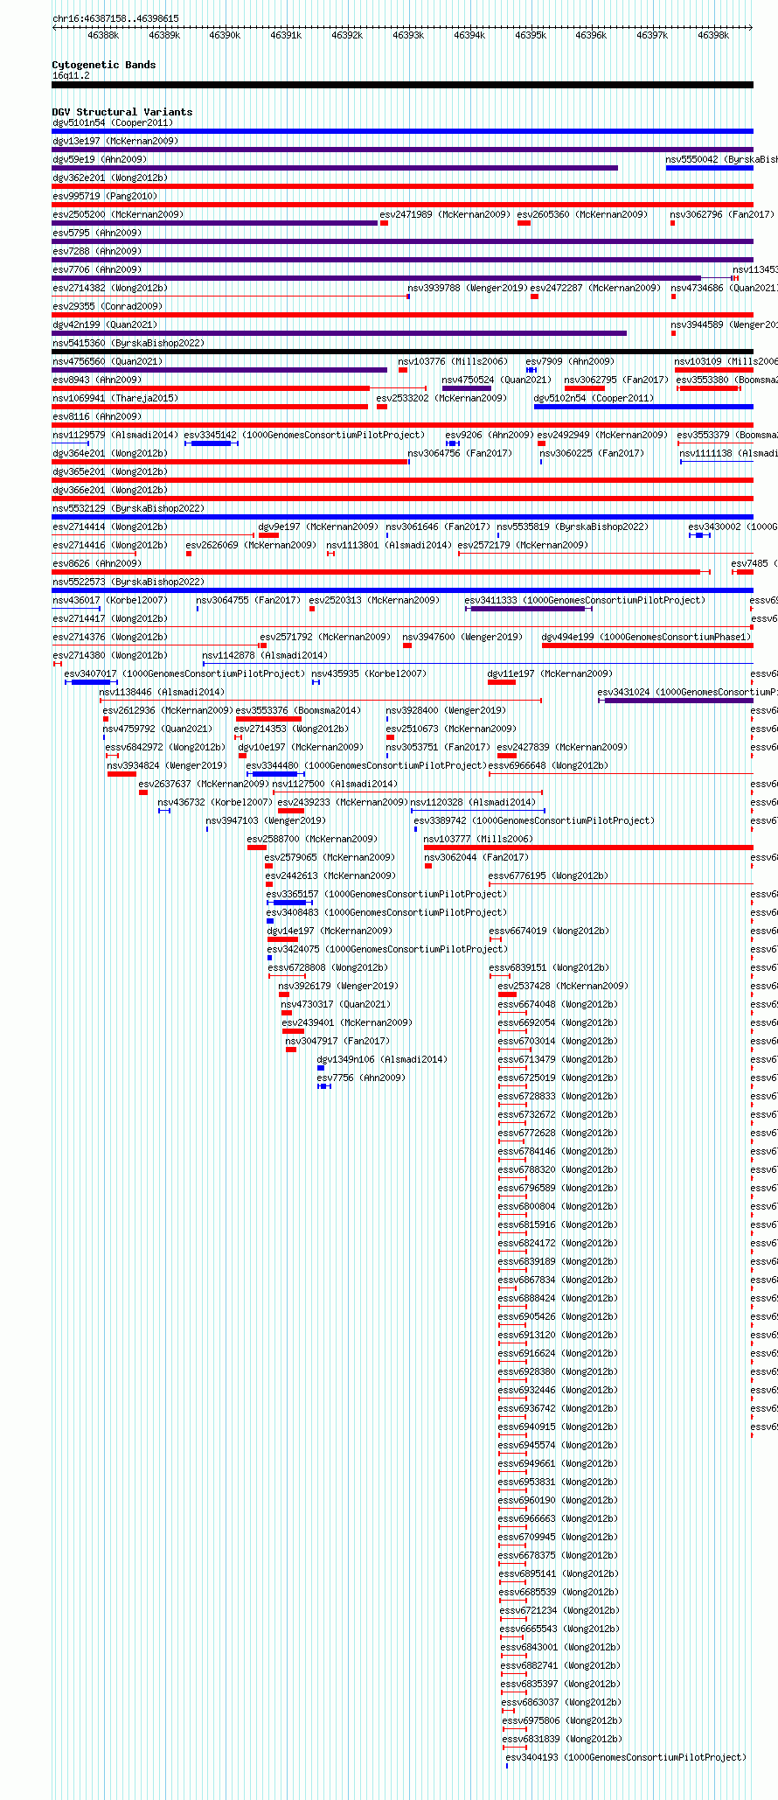Select the esv29355 (Conrad2009) variant
Screen dimensions: 778x1800
[x=108, y=307]
